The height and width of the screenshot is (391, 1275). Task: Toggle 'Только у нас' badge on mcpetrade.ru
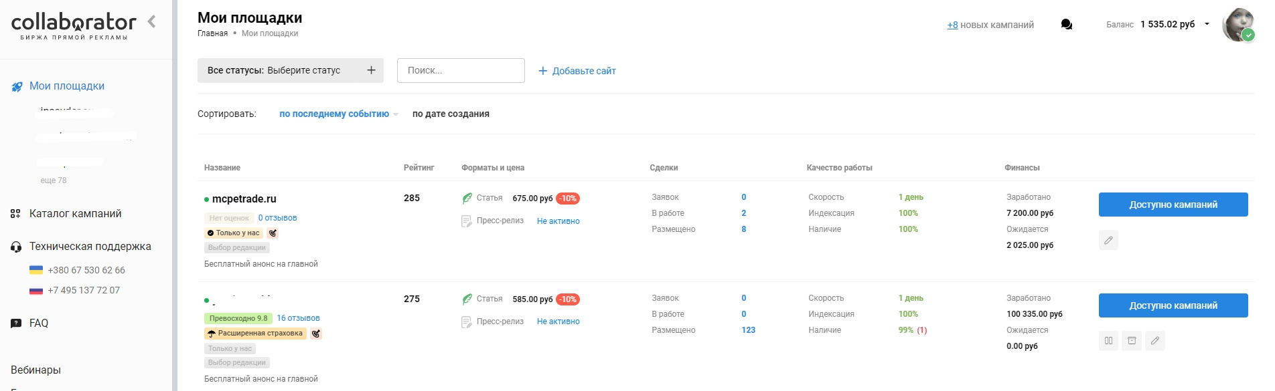pos(234,233)
